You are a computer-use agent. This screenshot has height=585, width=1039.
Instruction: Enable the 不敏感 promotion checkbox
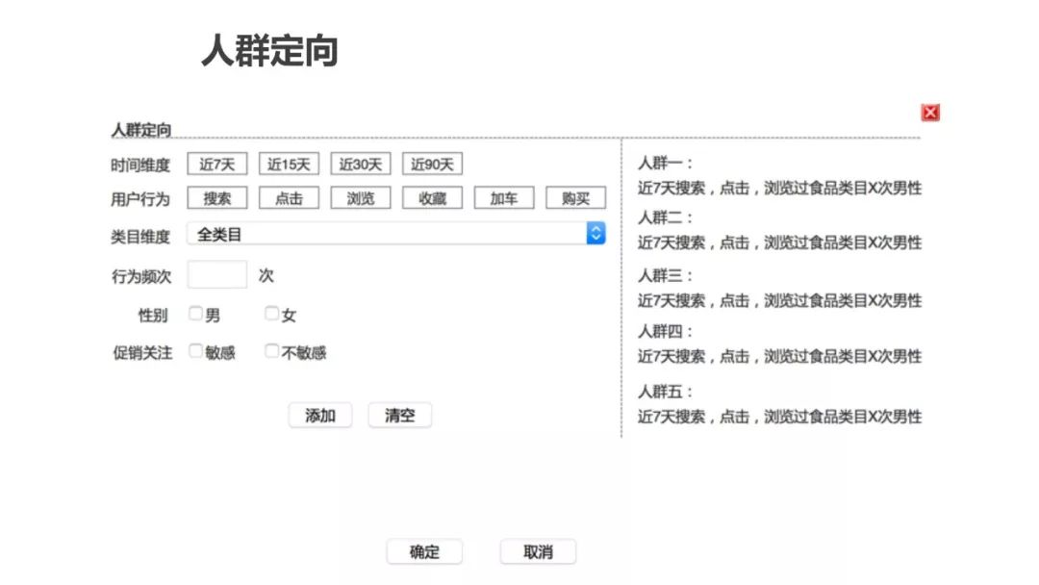tap(271, 351)
